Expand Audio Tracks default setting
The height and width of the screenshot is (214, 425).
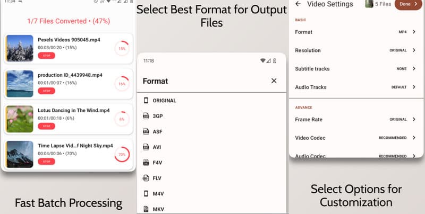click(x=413, y=87)
